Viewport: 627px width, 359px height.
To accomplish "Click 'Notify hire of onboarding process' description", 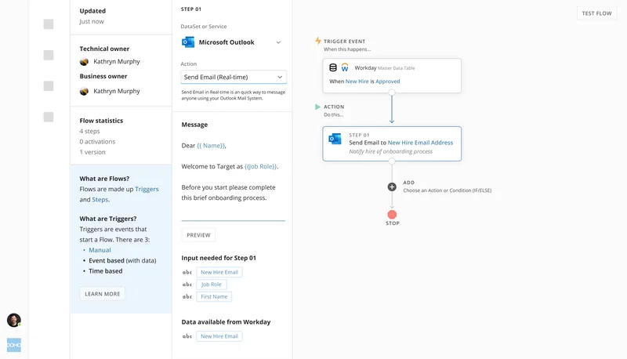I will coord(390,151).
